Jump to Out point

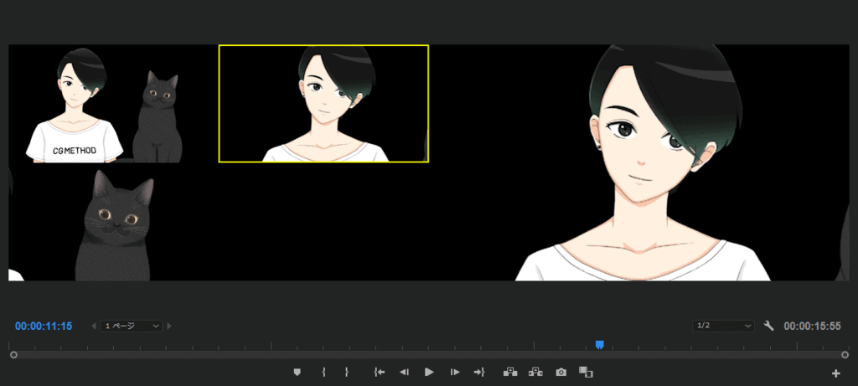(479, 372)
